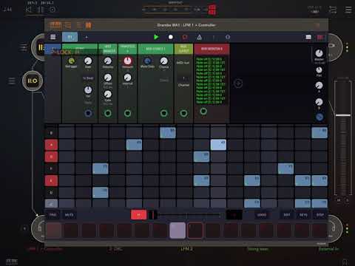Open AUM main menu at top right
Image resolution: width=355 pixels, height=266 pixels.
[348, 10]
